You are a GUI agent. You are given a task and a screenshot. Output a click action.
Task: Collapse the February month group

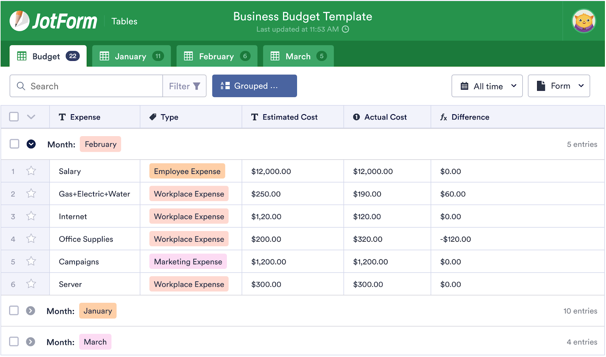31,144
